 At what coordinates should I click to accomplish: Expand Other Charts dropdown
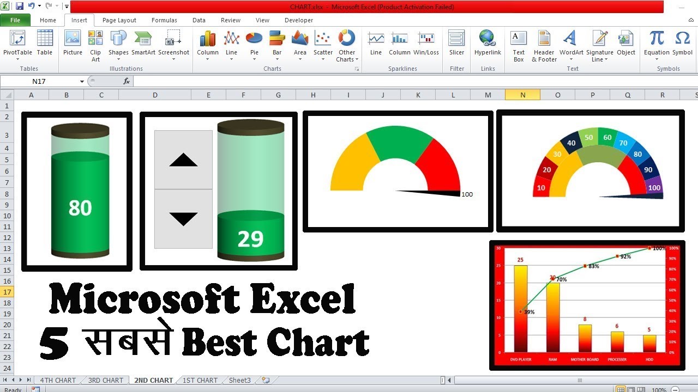coord(347,46)
